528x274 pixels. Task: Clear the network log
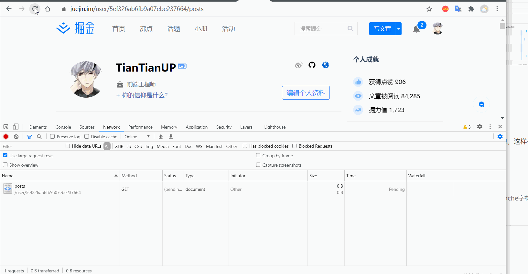click(16, 137)
